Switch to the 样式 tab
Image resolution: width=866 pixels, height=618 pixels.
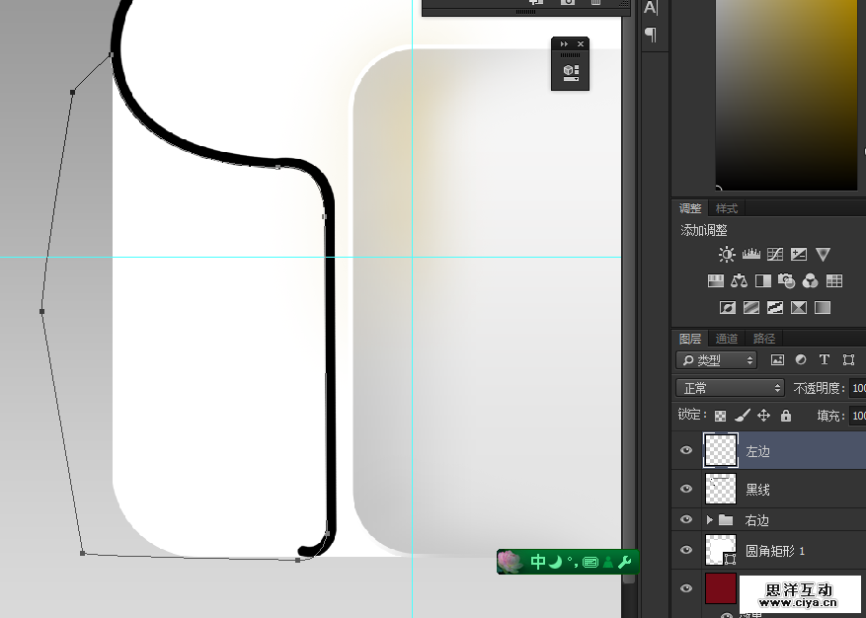pyautogui.click(x=726, y=208)
